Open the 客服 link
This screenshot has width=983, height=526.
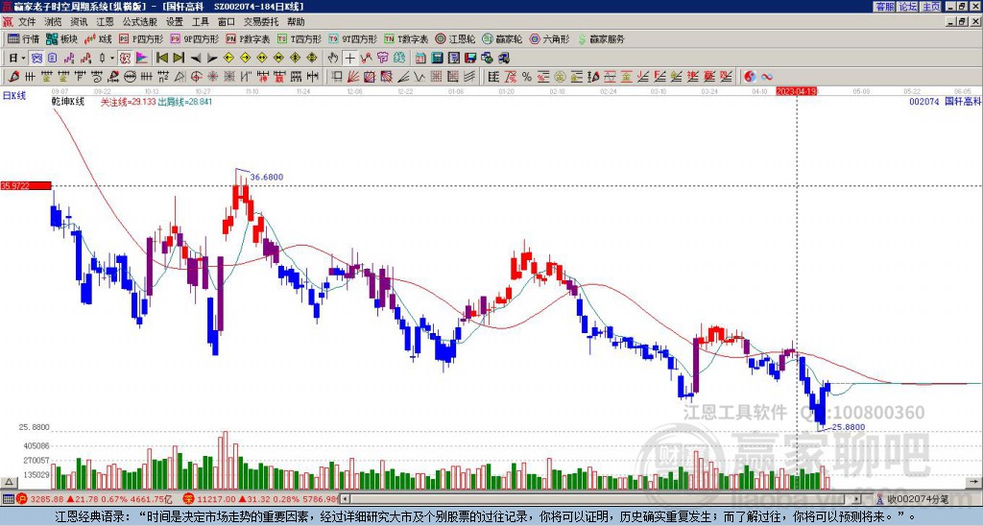point(884,7)
